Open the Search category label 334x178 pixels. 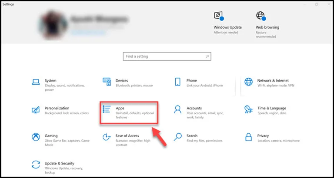click(x=192, y=136)
